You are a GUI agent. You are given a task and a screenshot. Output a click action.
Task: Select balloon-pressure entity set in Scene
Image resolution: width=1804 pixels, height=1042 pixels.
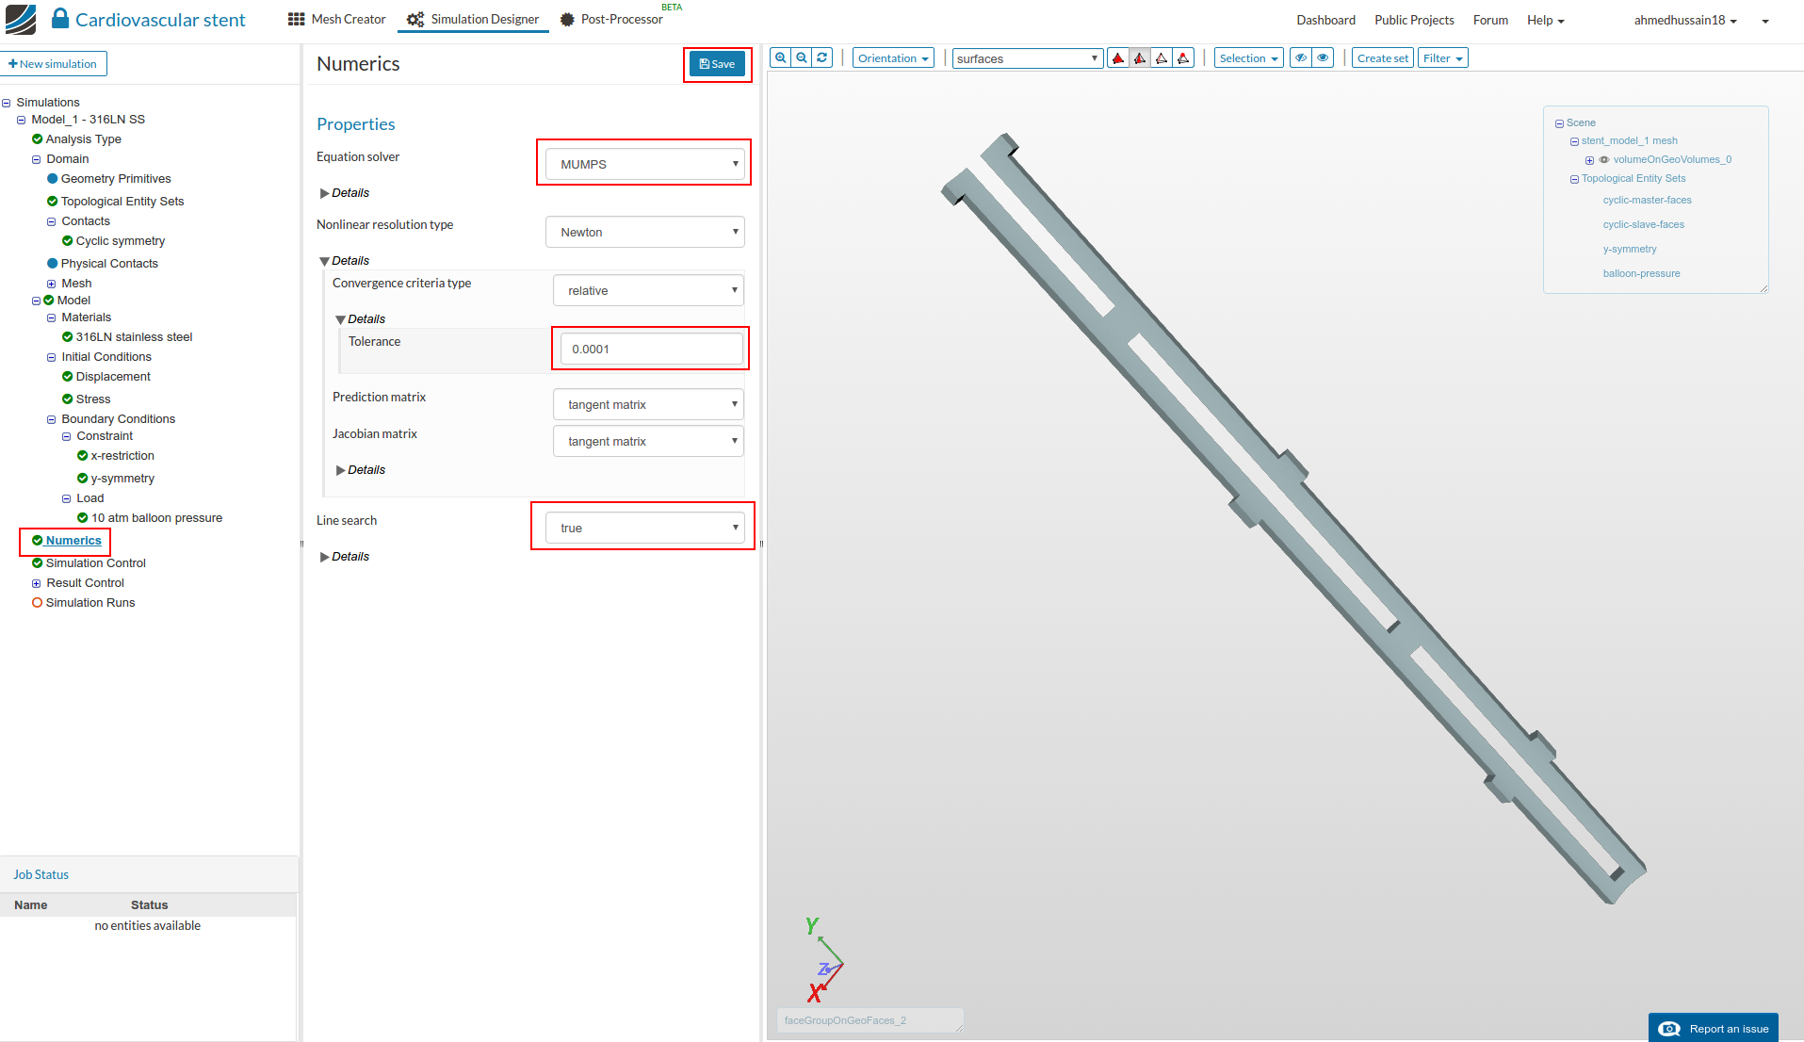tap(1641, 274)
